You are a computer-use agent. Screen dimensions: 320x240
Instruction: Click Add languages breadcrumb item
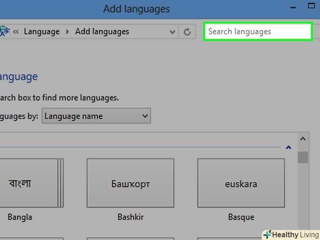coord(102,32)
